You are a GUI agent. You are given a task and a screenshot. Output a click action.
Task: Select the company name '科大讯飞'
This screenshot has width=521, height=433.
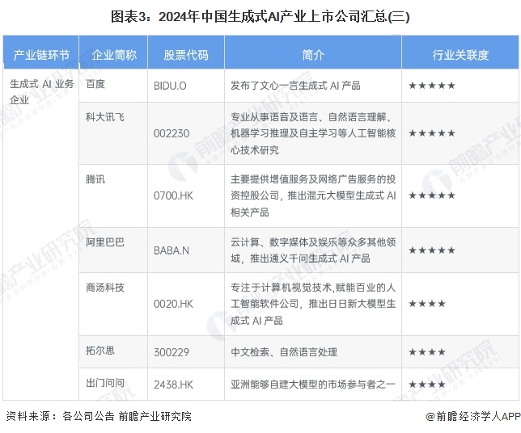[104, 117]
